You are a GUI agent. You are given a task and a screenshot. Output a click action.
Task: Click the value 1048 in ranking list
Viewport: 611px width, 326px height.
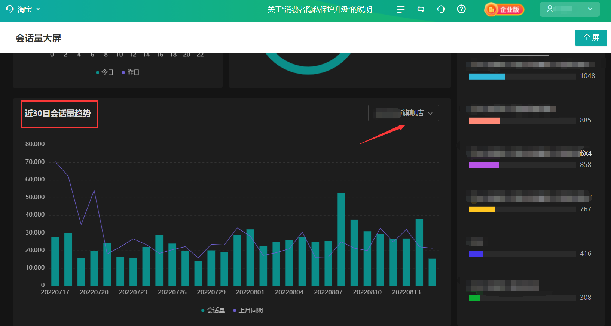(587, 76)
